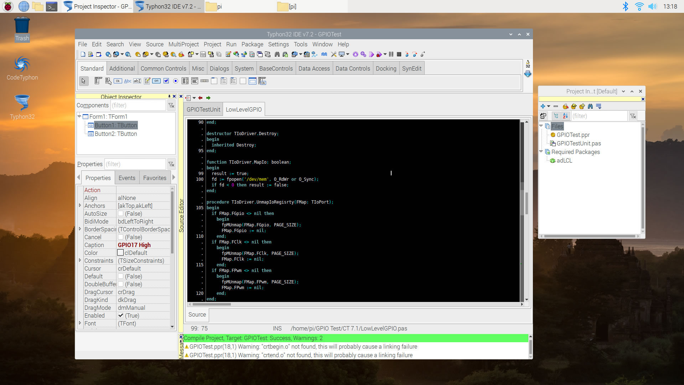Open the Package menu
This screenshot has height=385, width=684.
tap(252, 44)
